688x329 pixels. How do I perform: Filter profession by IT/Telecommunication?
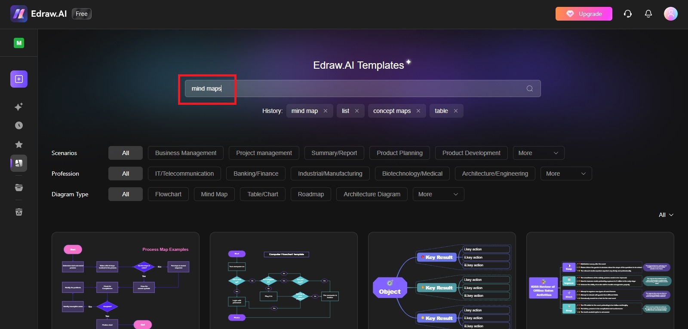click(184, 174)
